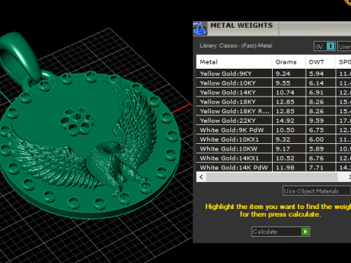Click the Library: Classic - (Fast)-Metal label
Image resolution: width=351 pixels, height=263 pixels.
(x=235, y=45)
